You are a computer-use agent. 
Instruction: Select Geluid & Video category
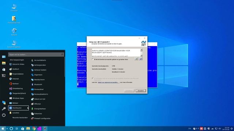click(17, 64)
